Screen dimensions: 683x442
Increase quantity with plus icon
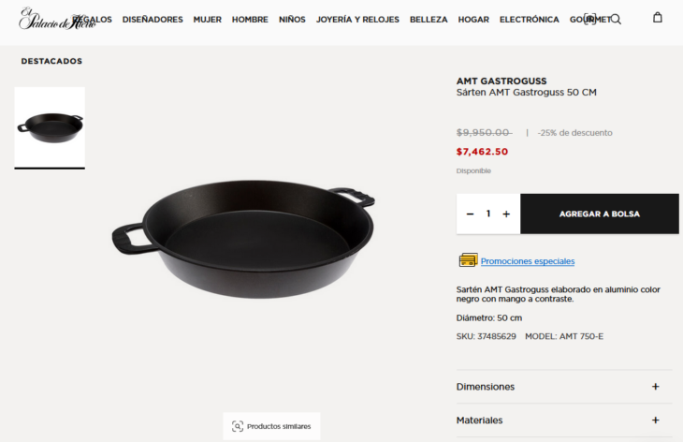[506, 214]
